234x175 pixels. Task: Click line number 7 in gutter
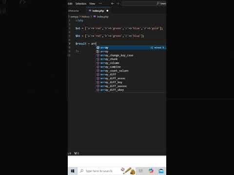click(x=70, y=44)
